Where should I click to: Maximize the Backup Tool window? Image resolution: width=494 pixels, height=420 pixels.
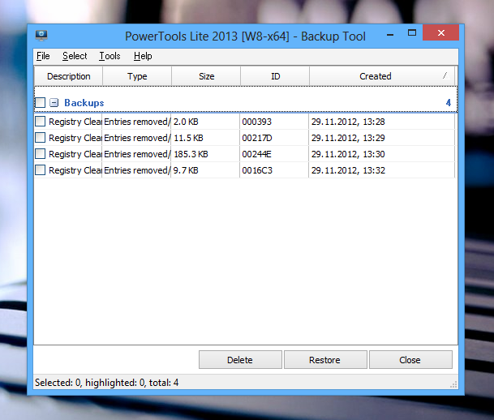pos(412,32)
